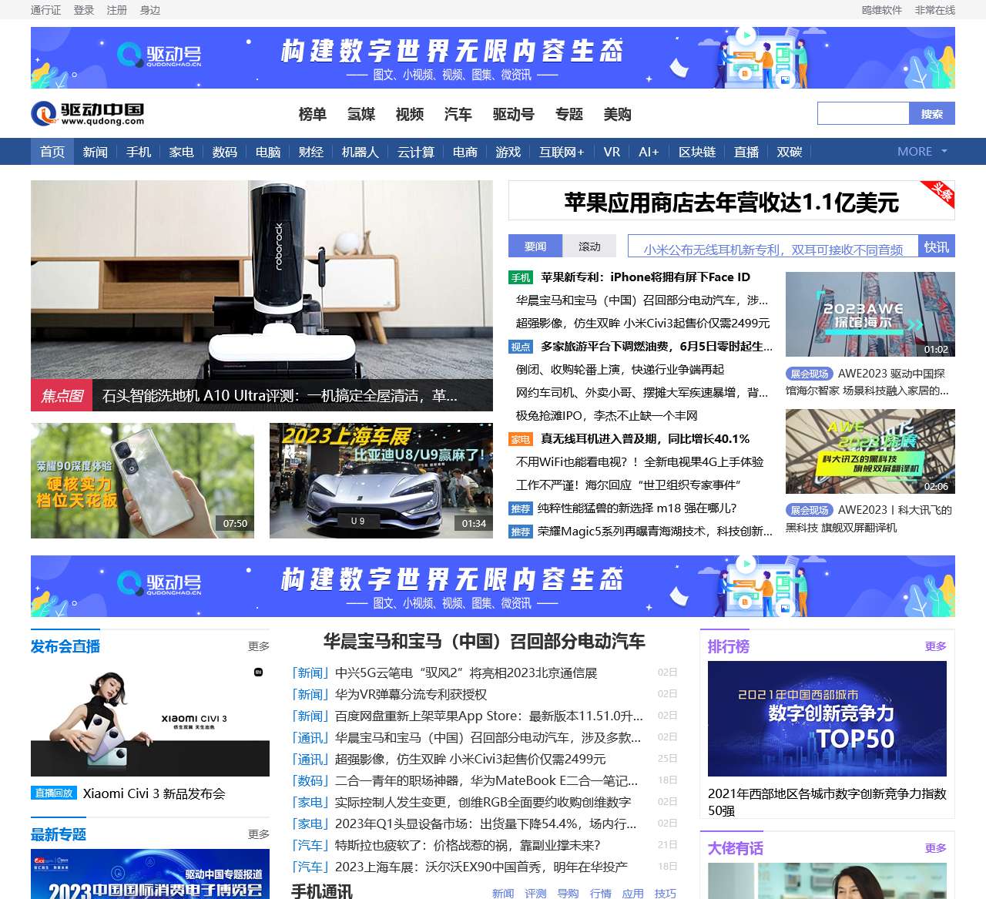Open 榜单 in the top menu
Image resolution: width=986 pixels, height=899 pixels.
(313, 114)
